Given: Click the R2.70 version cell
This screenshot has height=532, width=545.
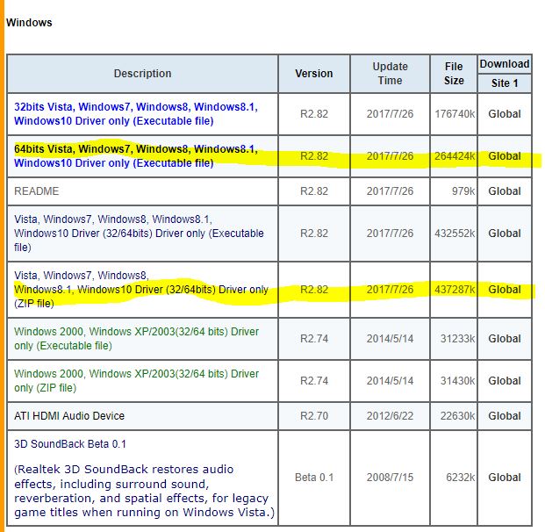Looking at the screenshot, I should 314,415.
